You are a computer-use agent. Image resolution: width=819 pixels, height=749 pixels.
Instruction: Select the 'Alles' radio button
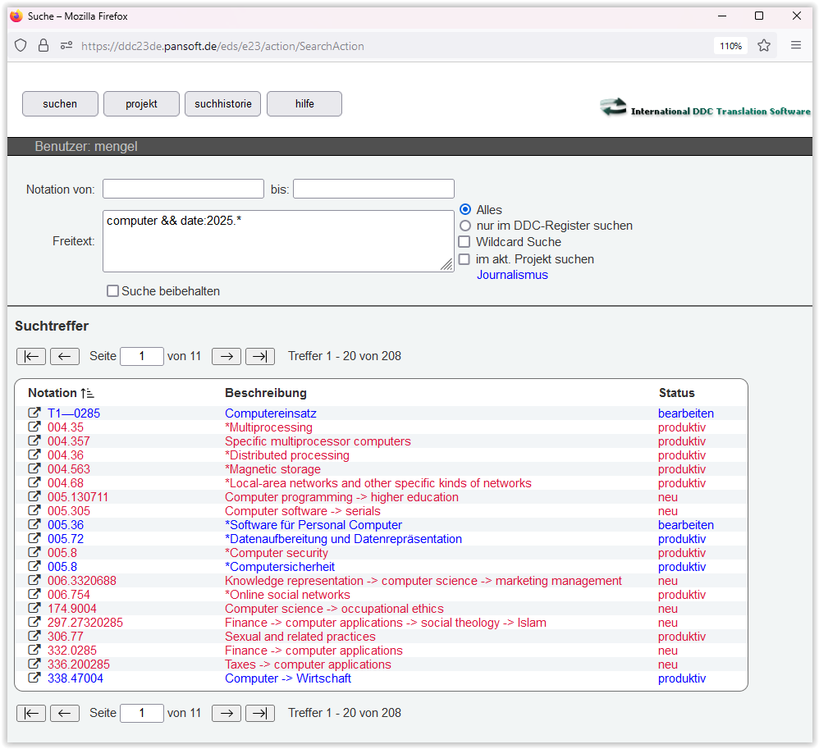(465, 210)
